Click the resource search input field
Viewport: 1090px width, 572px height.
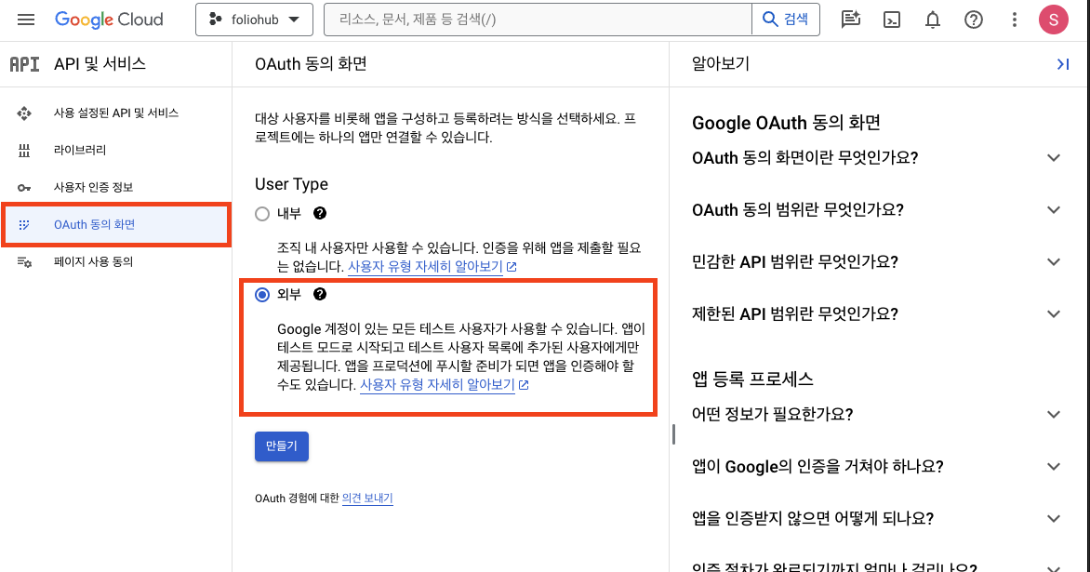click(538, 20)
